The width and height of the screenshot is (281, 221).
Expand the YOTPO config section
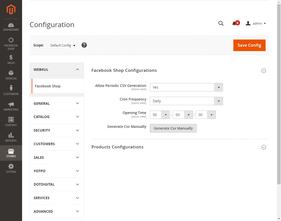click(x=57, y=171)
